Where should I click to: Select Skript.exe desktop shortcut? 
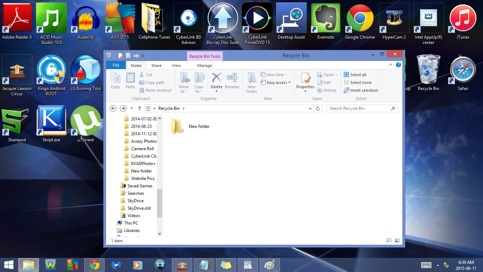pyautogui.click(x=51, y=124)
